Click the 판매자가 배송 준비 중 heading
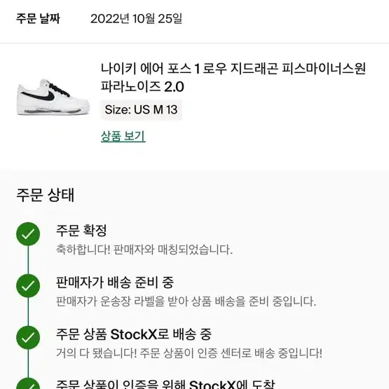Image resolution: width=389 pixels, height=389 pixels. [115, 282]
